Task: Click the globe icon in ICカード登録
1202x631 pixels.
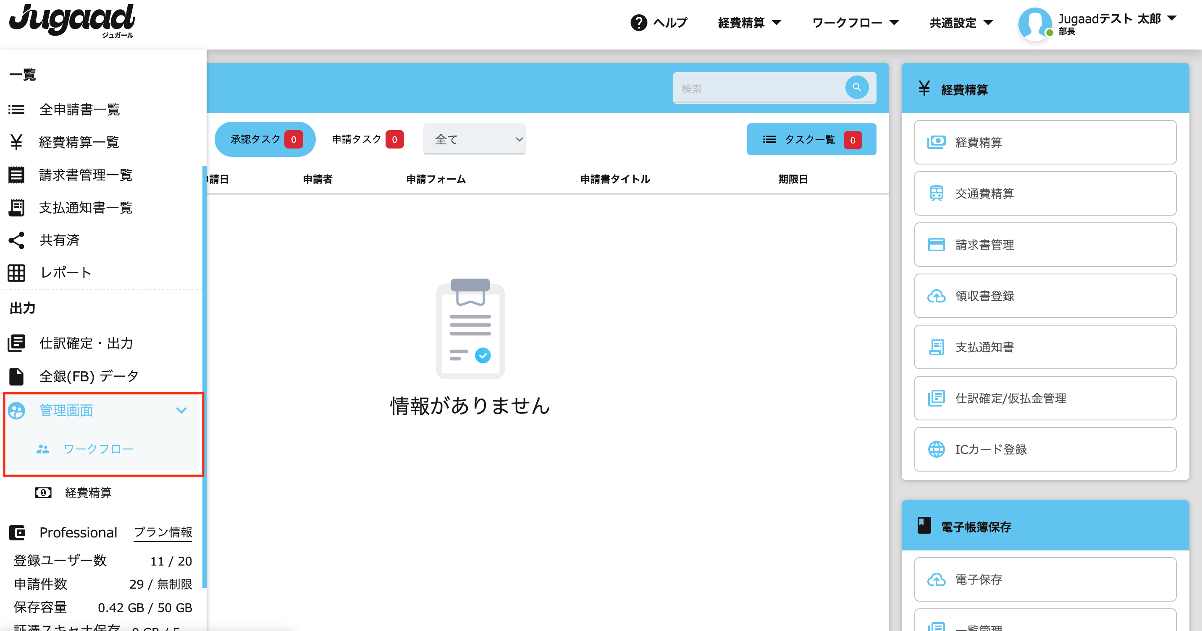Action: click(x=936, y=449)
